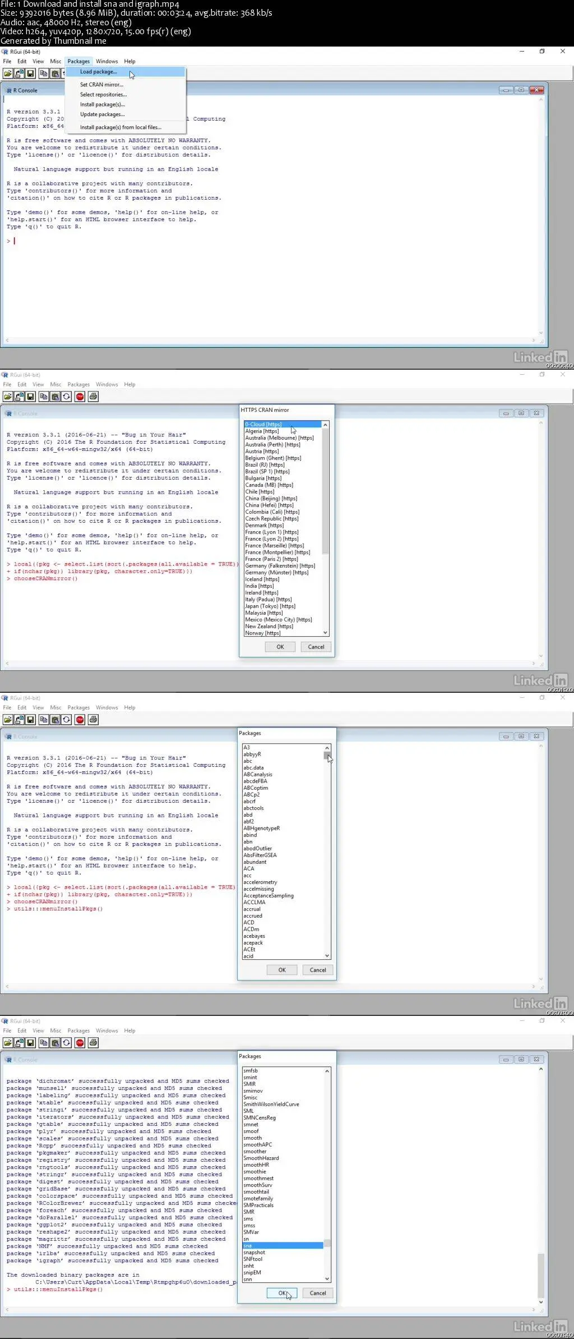This screenshot has width=574, height=1339.
Task: Click the Open script icon in the frame listing A3 packages
Action: coord(8,720)
